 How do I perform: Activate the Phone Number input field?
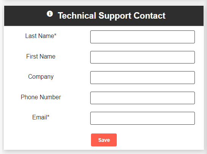click(143, 98)
